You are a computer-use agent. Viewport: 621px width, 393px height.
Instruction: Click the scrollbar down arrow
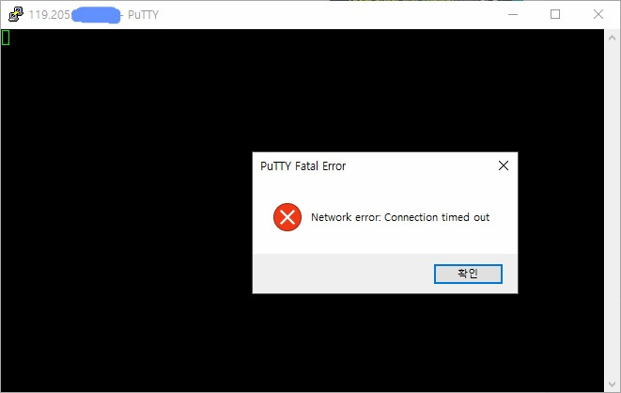[612, 384]
